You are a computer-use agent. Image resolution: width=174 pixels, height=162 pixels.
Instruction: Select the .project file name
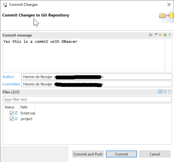pos(26,119)
